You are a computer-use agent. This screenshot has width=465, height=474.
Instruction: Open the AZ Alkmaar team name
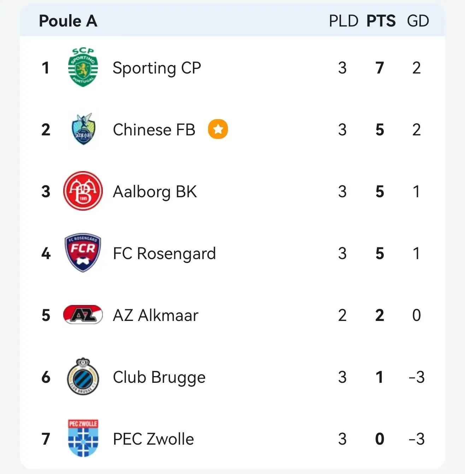(155, 315)
